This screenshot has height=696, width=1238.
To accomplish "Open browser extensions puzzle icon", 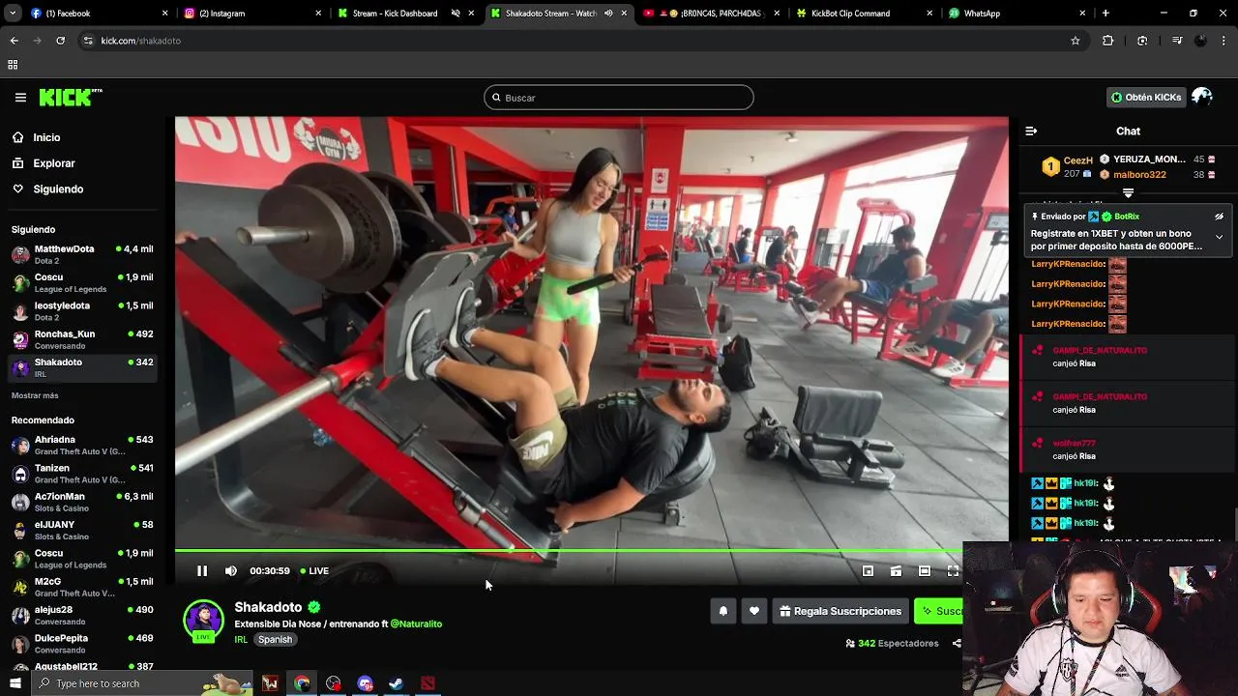I will [1107, 41].
